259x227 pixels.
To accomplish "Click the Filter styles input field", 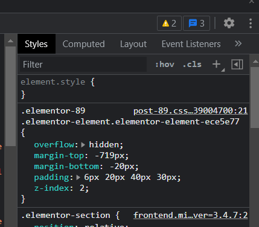I will tap(83, 65).
